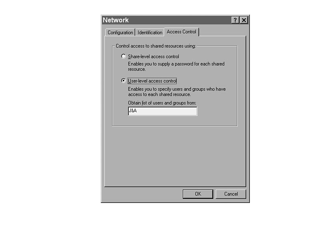Click the question mark help button
Screen dimensions: 325x244
235,20
